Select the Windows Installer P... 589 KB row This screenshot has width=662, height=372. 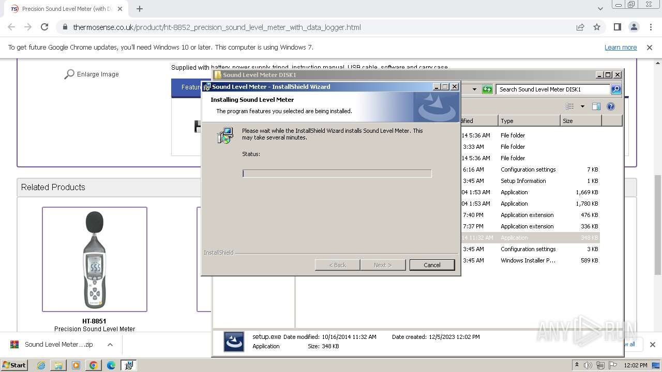(530, 260)
